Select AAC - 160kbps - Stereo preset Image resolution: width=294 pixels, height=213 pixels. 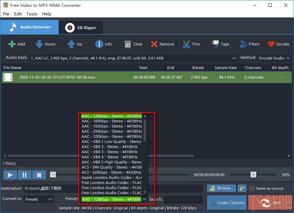(112, 121)
